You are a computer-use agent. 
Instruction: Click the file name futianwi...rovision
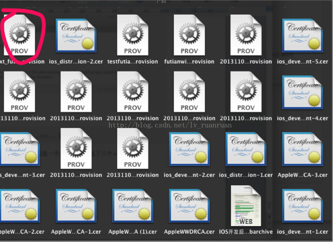point(189,62)
